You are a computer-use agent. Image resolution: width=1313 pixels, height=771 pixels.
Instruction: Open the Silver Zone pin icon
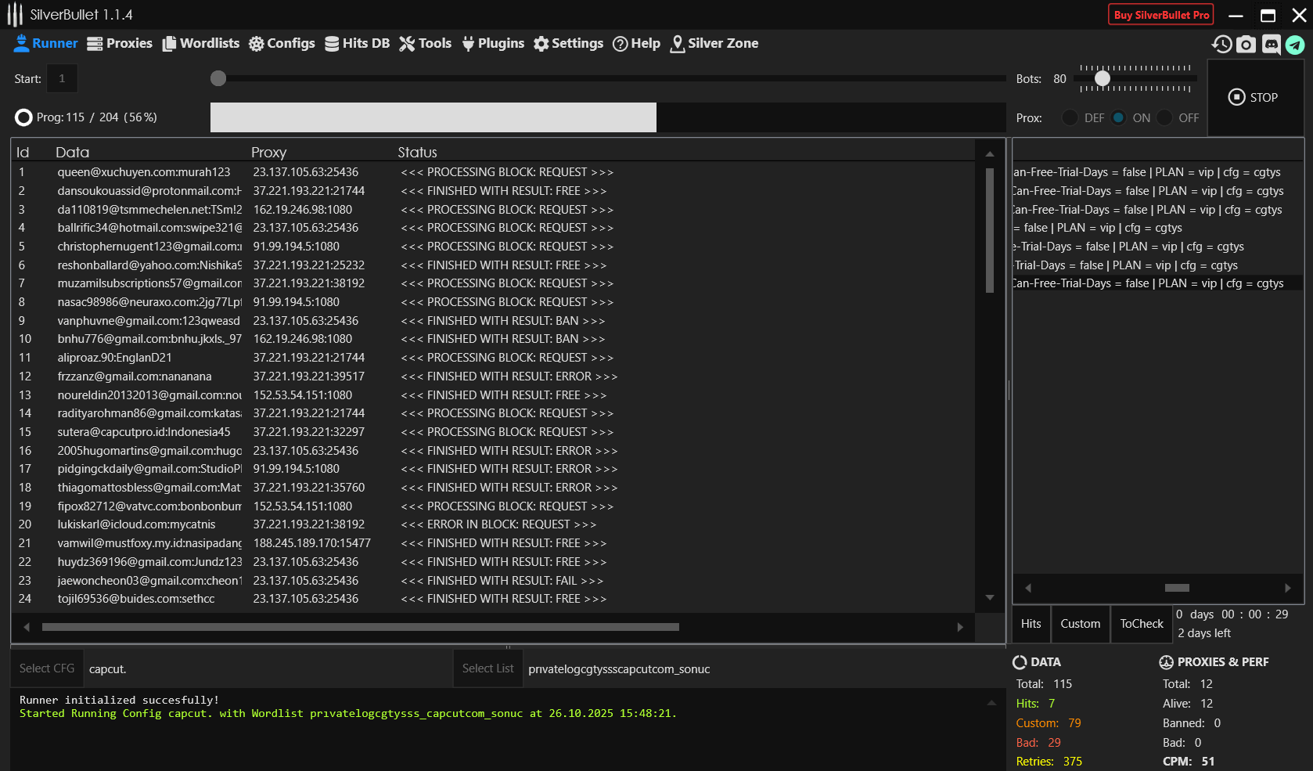(678, 44)
